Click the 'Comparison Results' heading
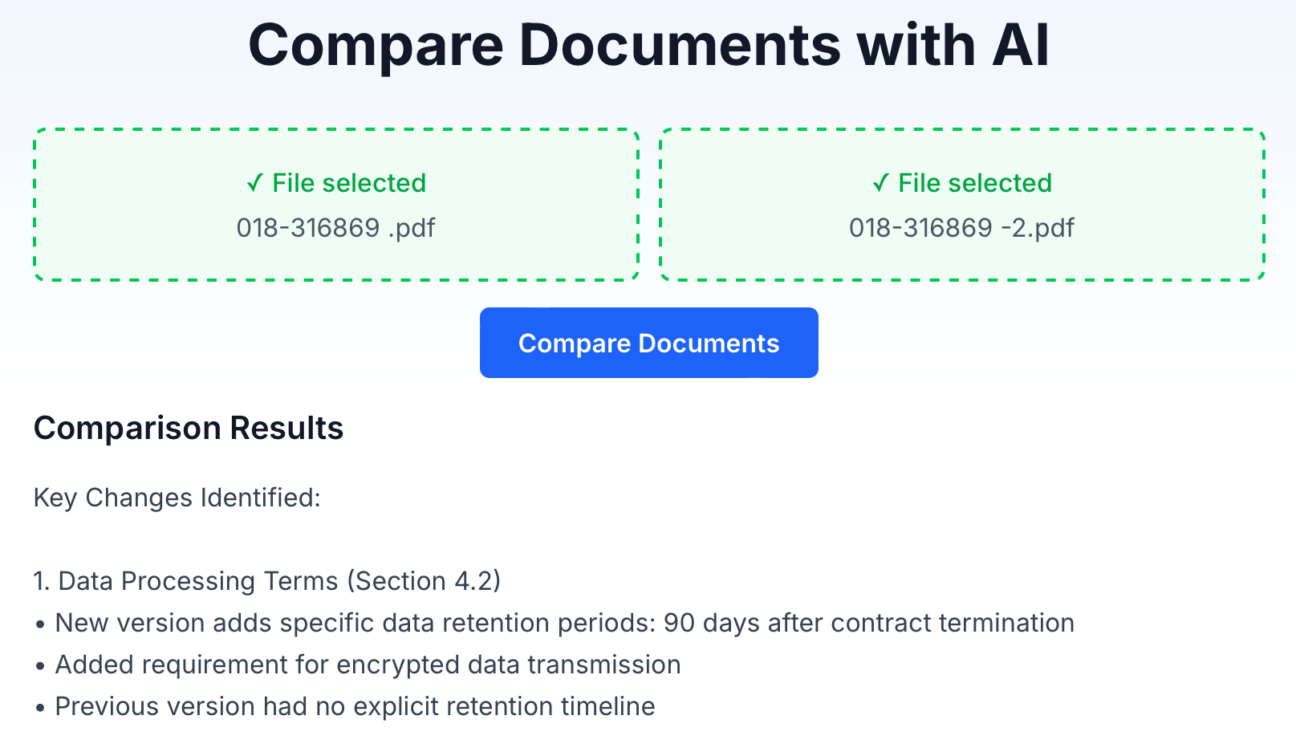 (189, 429)
